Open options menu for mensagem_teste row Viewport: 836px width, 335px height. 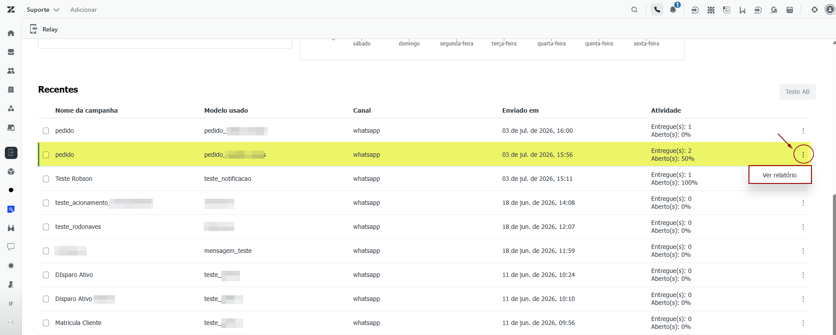(x=803, y=251)
